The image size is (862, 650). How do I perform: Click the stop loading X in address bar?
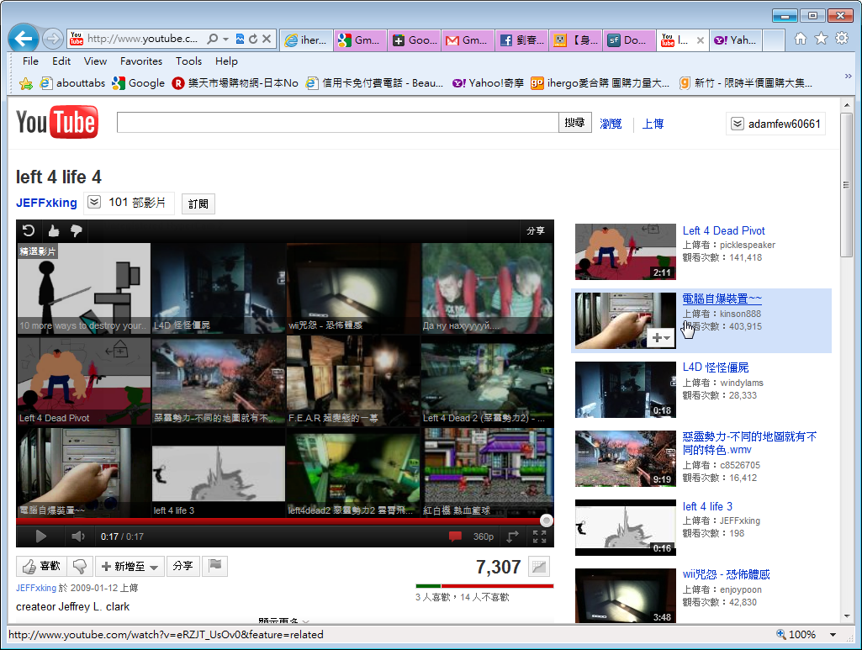pos(266,39)
